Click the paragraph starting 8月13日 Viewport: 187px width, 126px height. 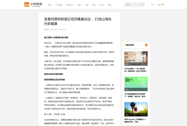click(x=78, y=45)
